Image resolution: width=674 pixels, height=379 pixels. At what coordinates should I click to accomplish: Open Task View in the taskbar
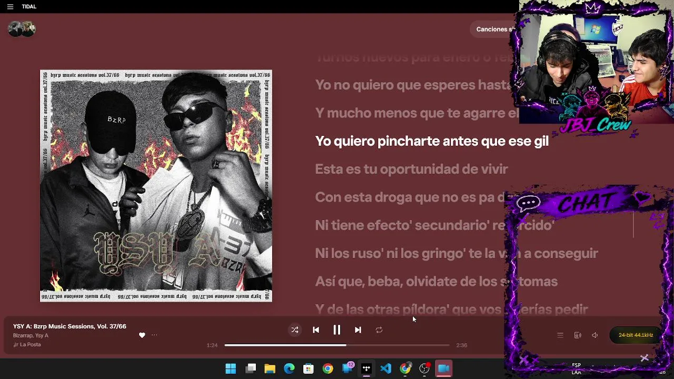(x=251, y=368)
